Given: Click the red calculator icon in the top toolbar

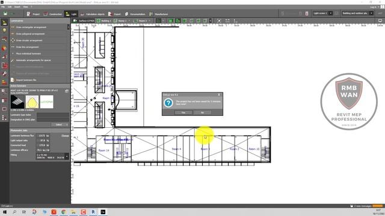Looking at the screenshot, I should click(307, 13).
